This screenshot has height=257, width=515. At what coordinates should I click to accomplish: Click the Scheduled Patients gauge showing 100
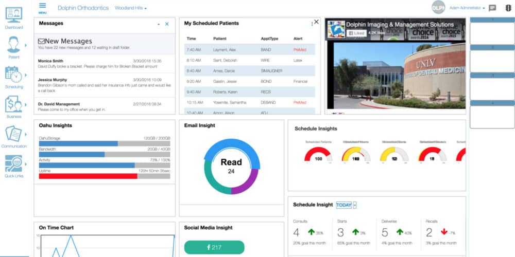pos(318,154)
